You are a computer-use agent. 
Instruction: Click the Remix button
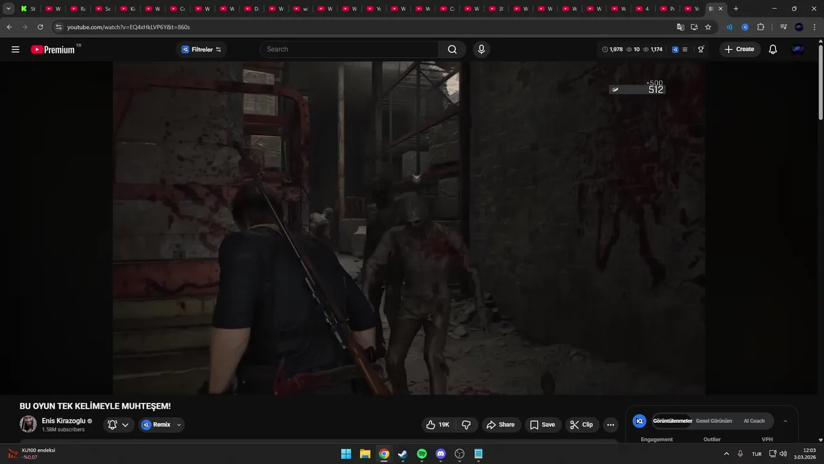[156, 425]
